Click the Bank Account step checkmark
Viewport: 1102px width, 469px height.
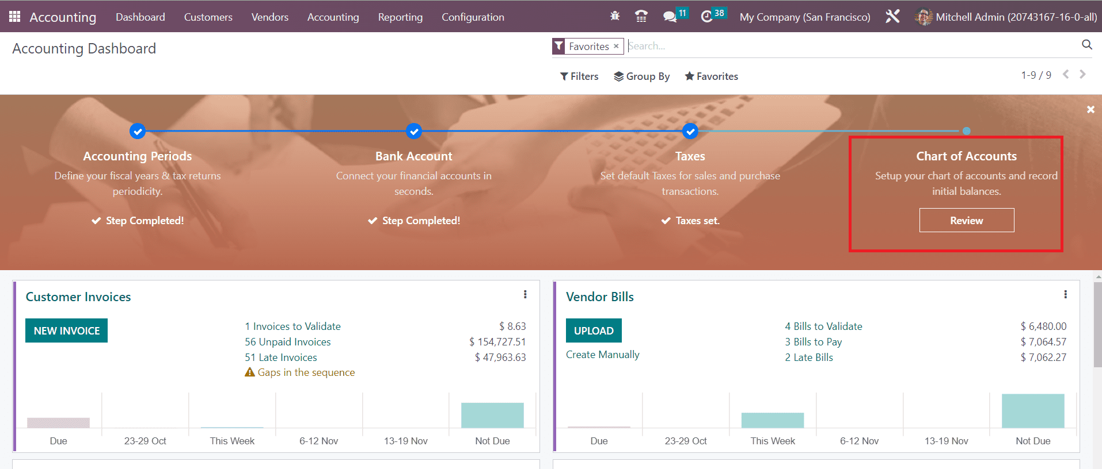[x=414, y=131]
